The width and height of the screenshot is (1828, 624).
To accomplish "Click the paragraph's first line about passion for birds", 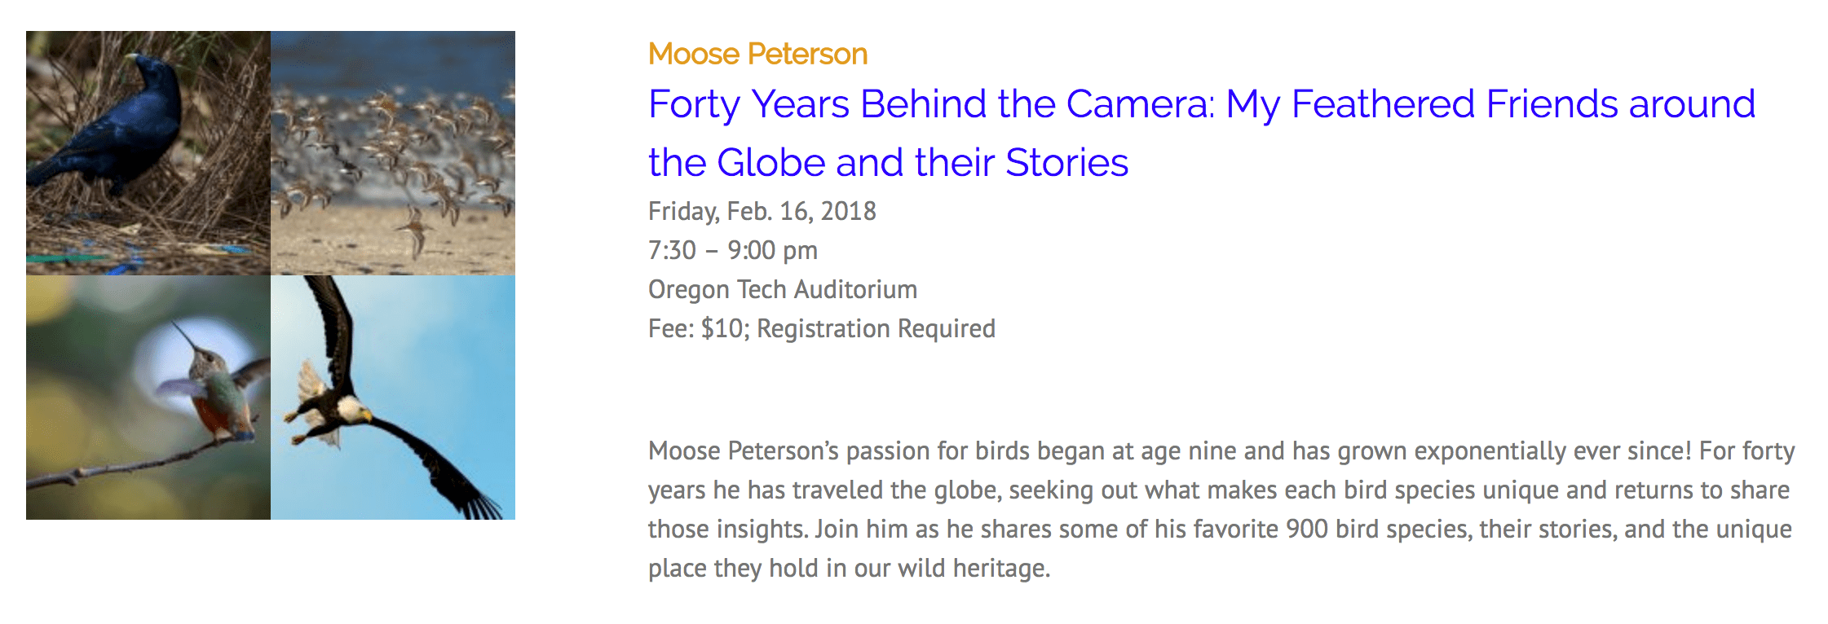I will 1221,450.
